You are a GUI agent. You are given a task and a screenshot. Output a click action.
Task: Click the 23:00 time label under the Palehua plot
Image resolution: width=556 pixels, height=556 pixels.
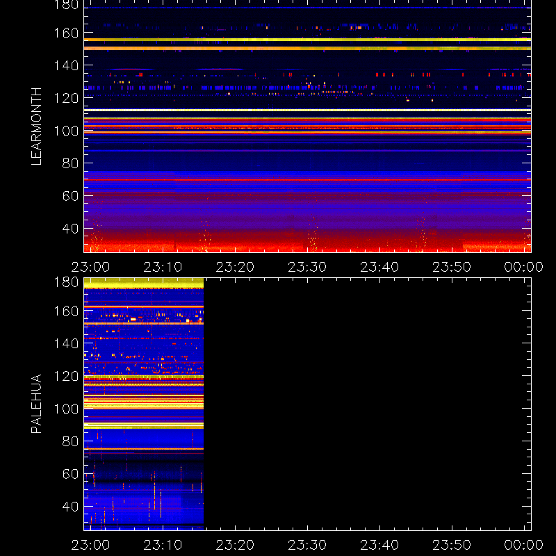point(90,545)
